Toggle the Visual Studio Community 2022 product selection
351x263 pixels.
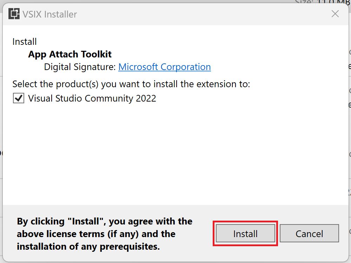(x=18, y=98)
